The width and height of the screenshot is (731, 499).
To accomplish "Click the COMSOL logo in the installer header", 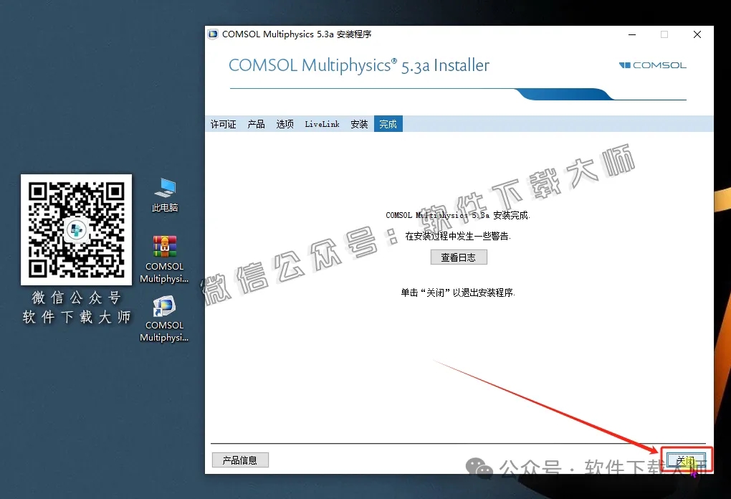I will [x=652, y=65].
